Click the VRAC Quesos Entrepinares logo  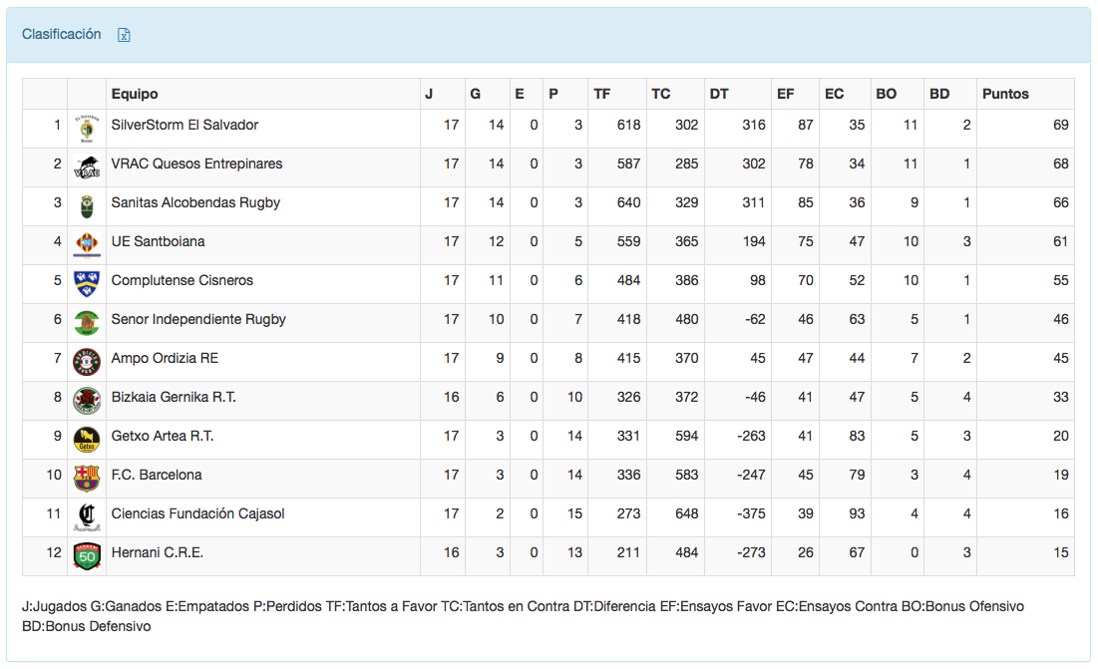coord(87,167)
